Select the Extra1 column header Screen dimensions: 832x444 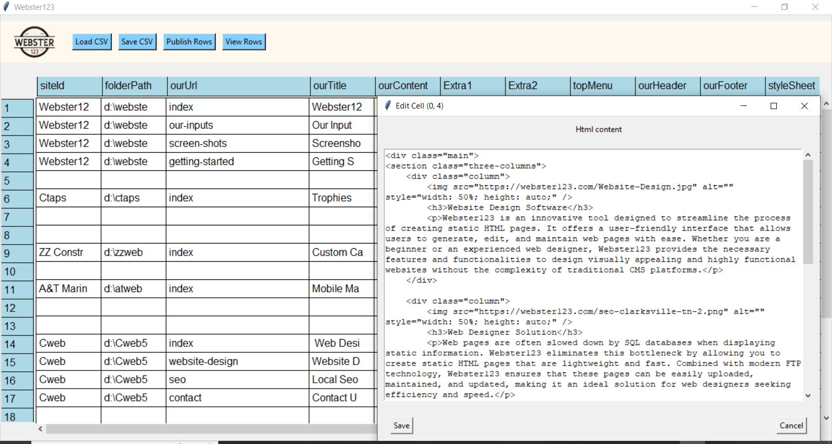(x=473, y=86)
